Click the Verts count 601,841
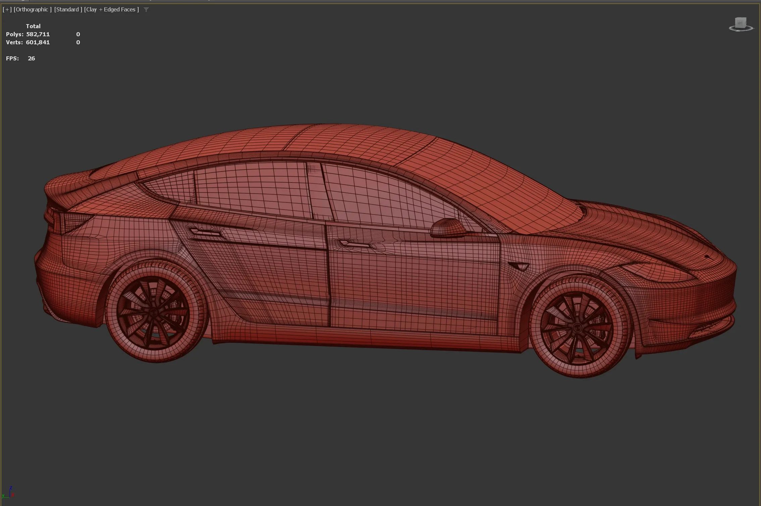761x506 pixels. point(38,42)
